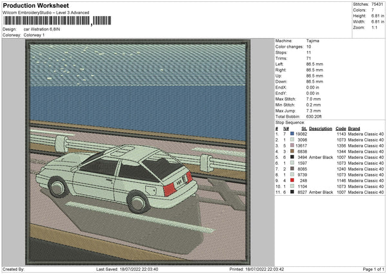Click the EndX value "0.00 in"
387x274 pixels.
click(x=313, y=87)
